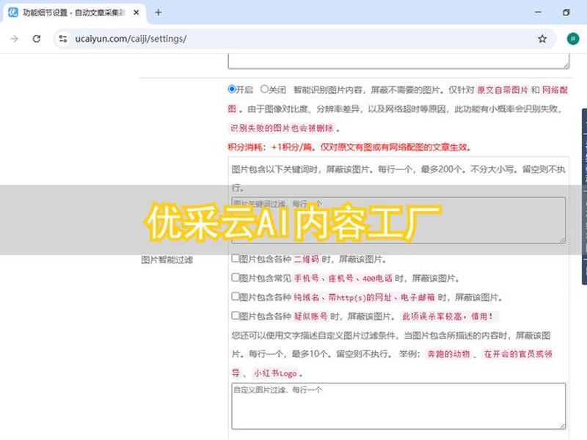Viewport: 587px width, 440px height.
Task: Click the 图片关键词过滤 text area
Action: point(398,220)
